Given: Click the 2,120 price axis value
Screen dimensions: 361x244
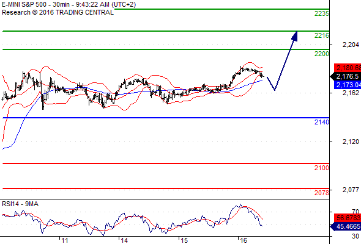Looking at the screenshot, I should tap(351, 142).
